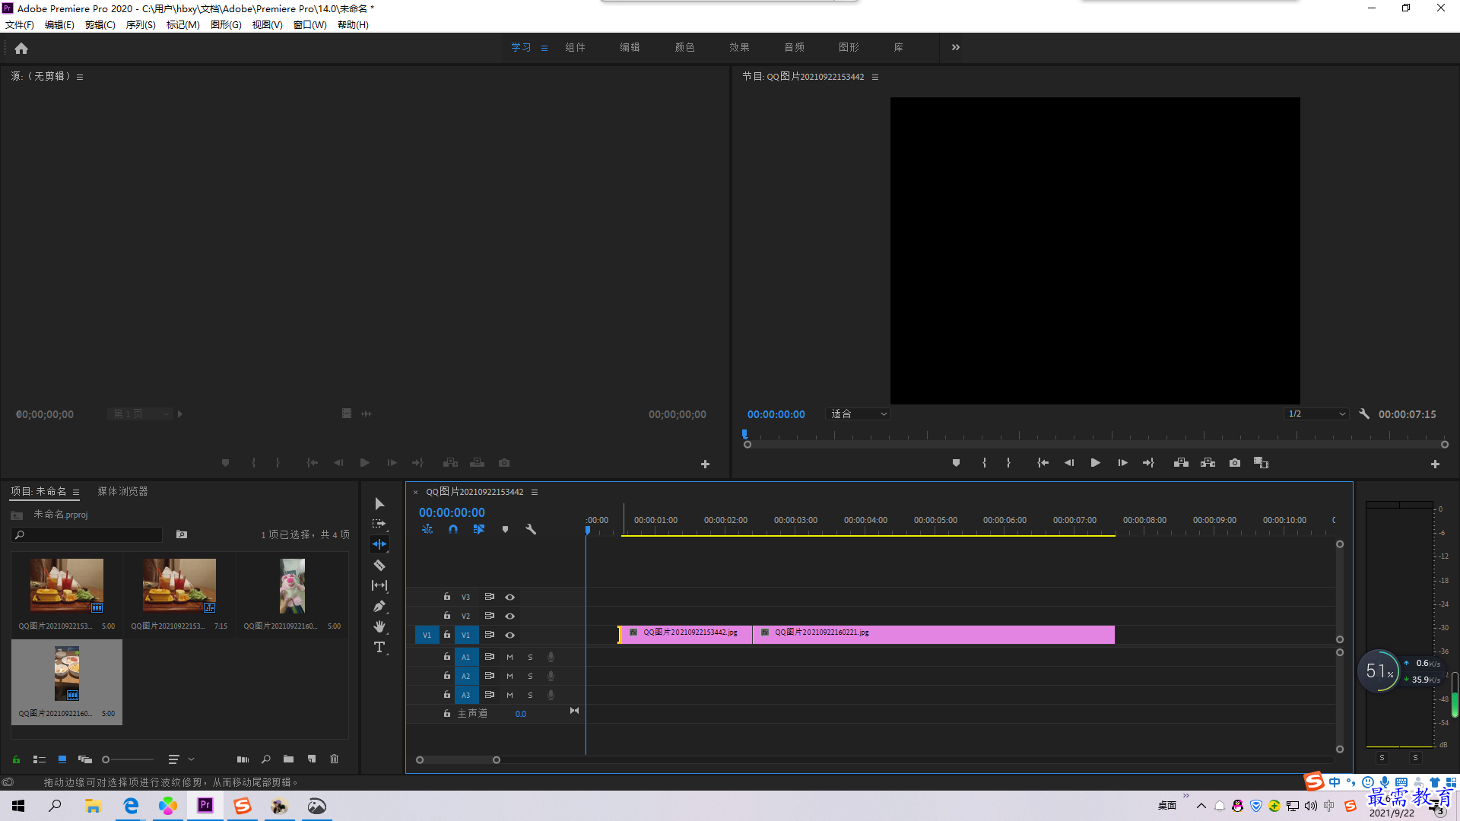Open the 剪辑(C) menu
This screenshot has width=1460, height=821.
click(100, 25)
